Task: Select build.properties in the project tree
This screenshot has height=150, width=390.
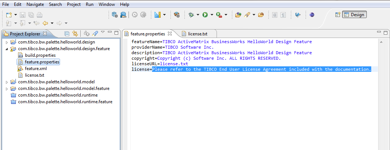Action: click(40, 55)
